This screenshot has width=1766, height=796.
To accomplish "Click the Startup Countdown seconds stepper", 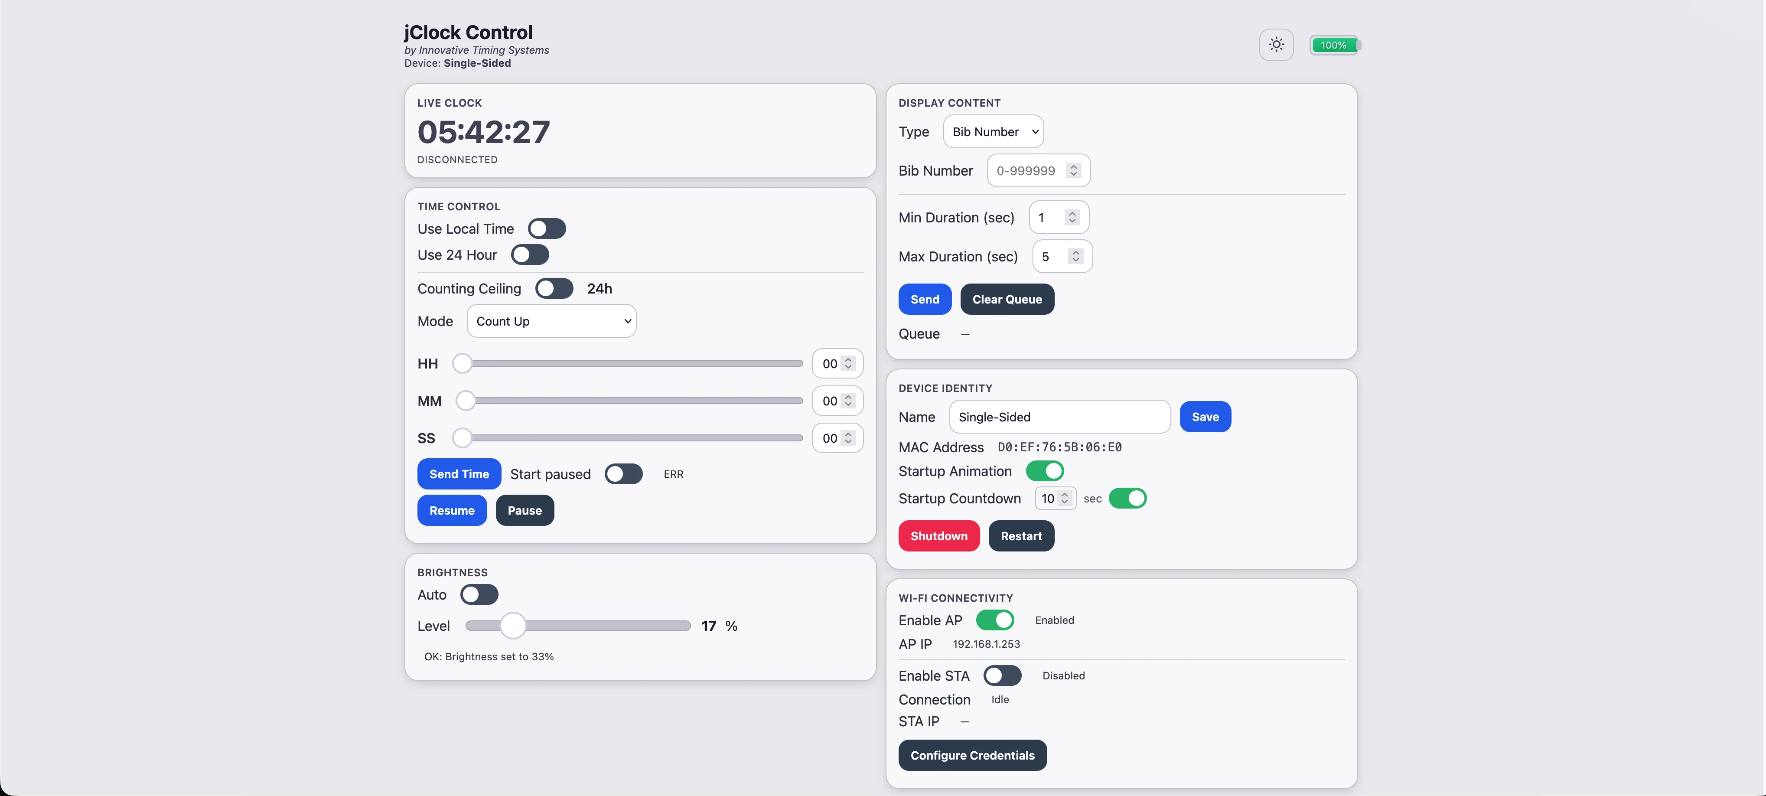I will click(1064, 499).
